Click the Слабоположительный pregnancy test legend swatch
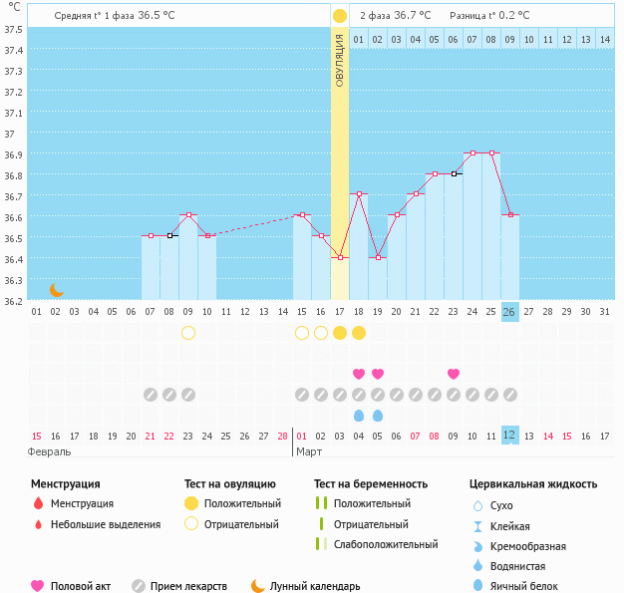Image resolution: width=624 pixels, height=593 pixels. point(320,544)
